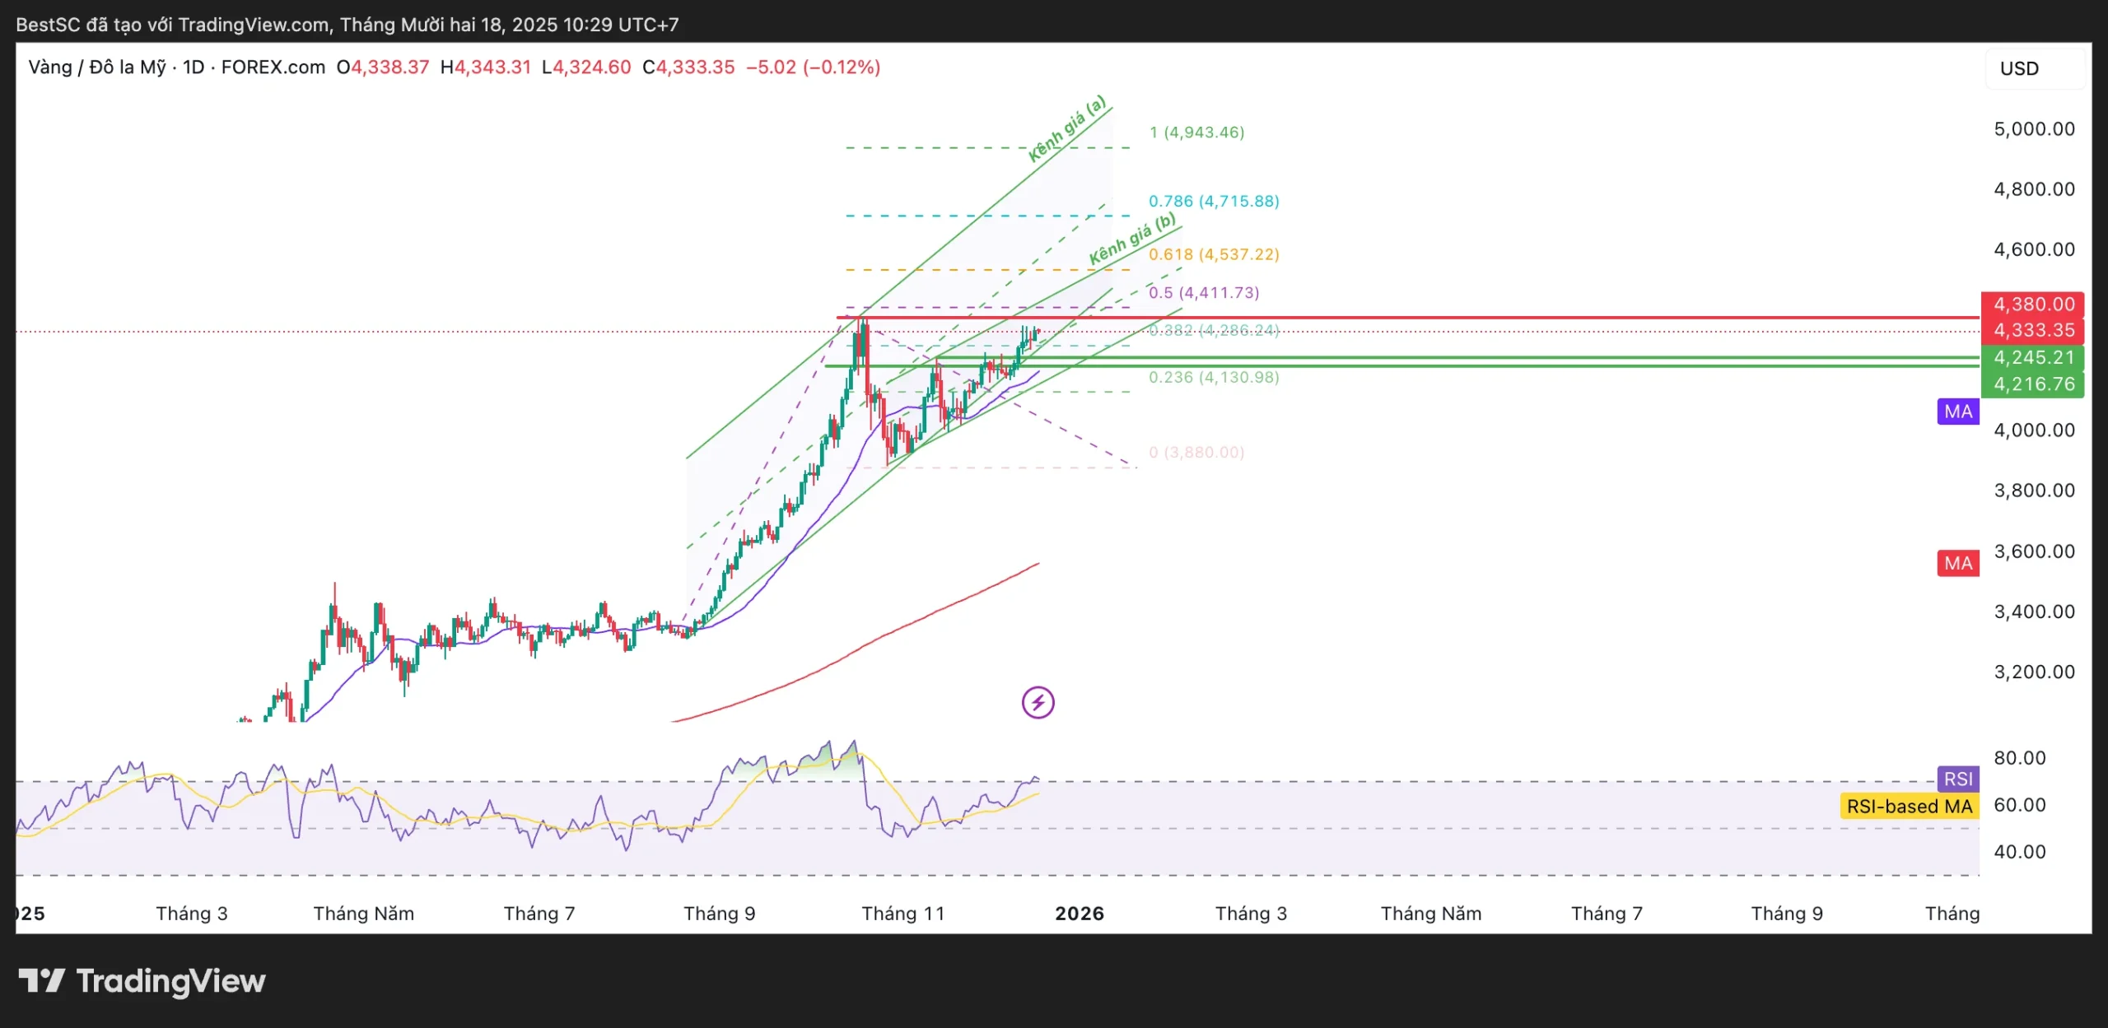Click the purple lightning bolt event icon
The width and height of the screenshot is (2108, 1028).
point(1038,702)
